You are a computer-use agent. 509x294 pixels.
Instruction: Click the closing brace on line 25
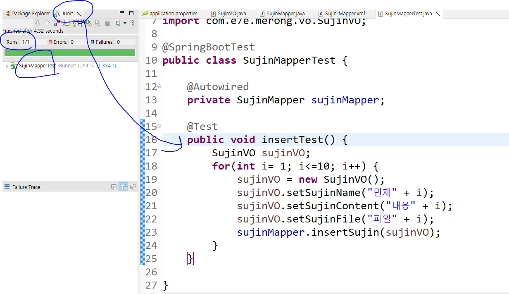click(190, 259)
